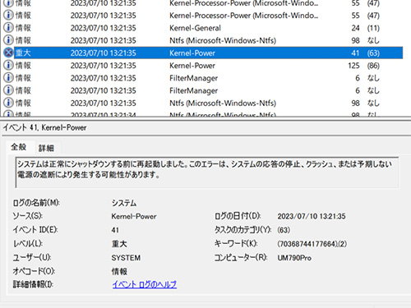Screen dimensions: 411x308
Task: Click the レベル value 重大 in details
Action: 119,244
